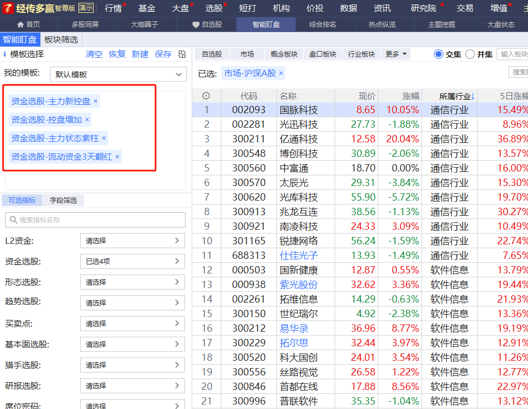The width and height of the screenshot is (528, 409).
Task: Open 基本面选股 请选择 selector
Action: pos(132,345)
